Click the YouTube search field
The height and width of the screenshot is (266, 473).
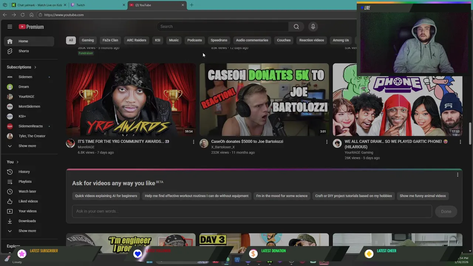(x=223, y=27)
